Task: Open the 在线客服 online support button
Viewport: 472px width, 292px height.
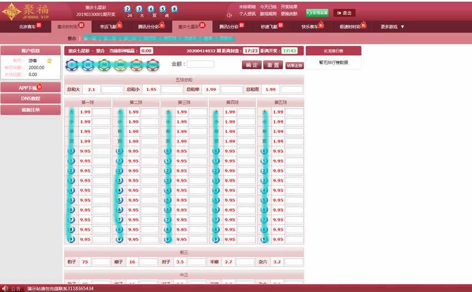Action: pyautogui.click(x=317, y=13)
